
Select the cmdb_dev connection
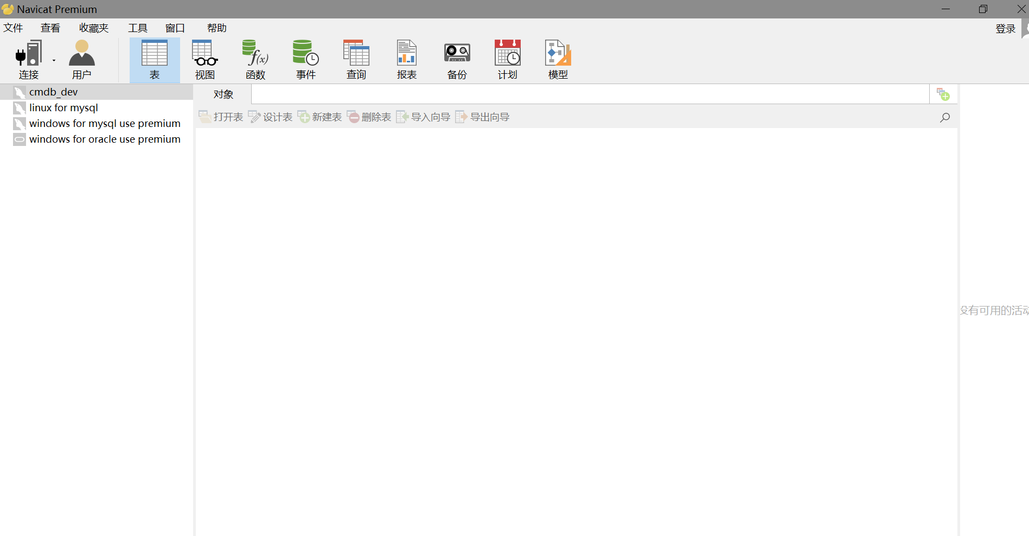click(97, 92)
